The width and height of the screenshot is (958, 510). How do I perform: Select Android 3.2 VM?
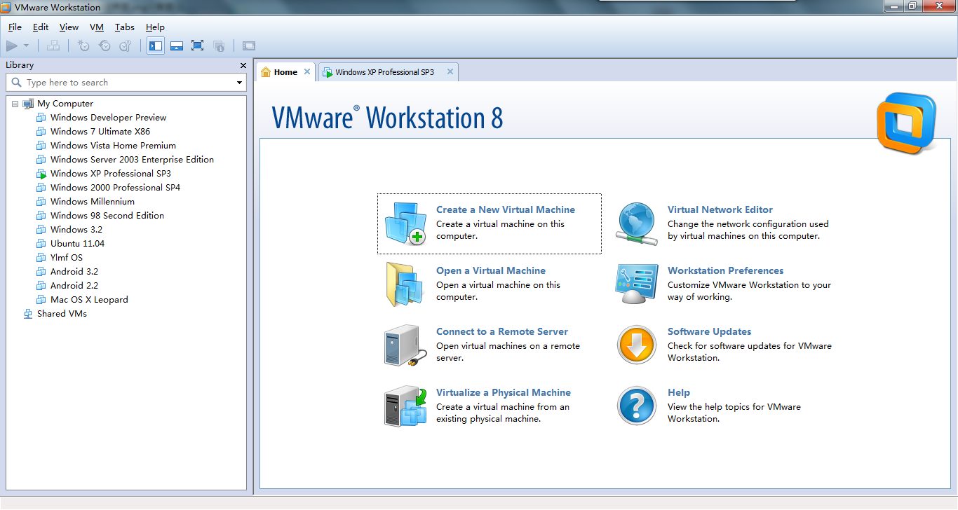[x=74, y=272]
